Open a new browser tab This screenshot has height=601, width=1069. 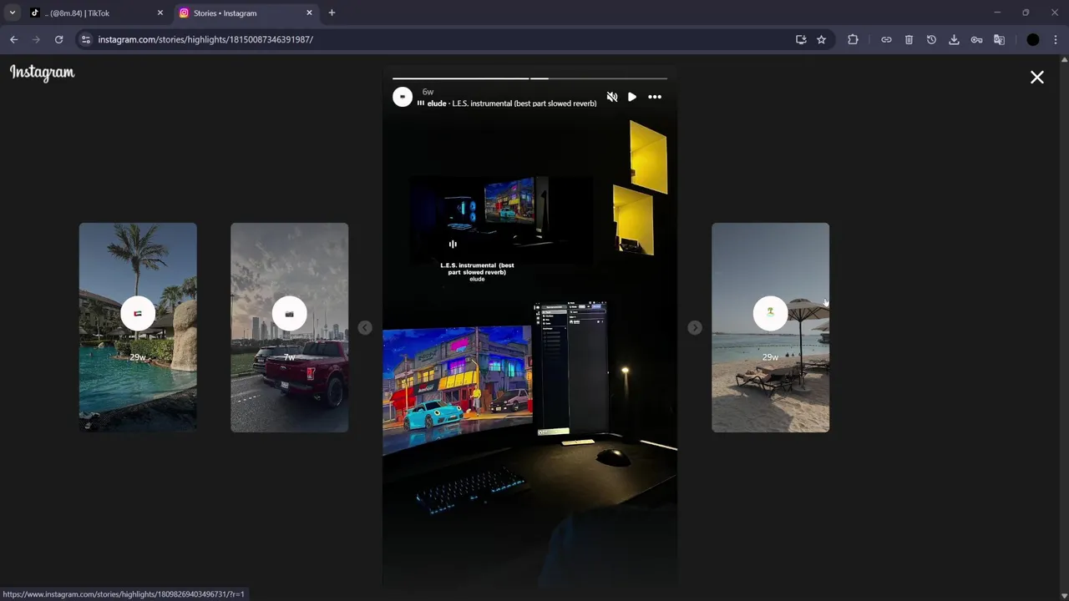(x=332, y=13)
